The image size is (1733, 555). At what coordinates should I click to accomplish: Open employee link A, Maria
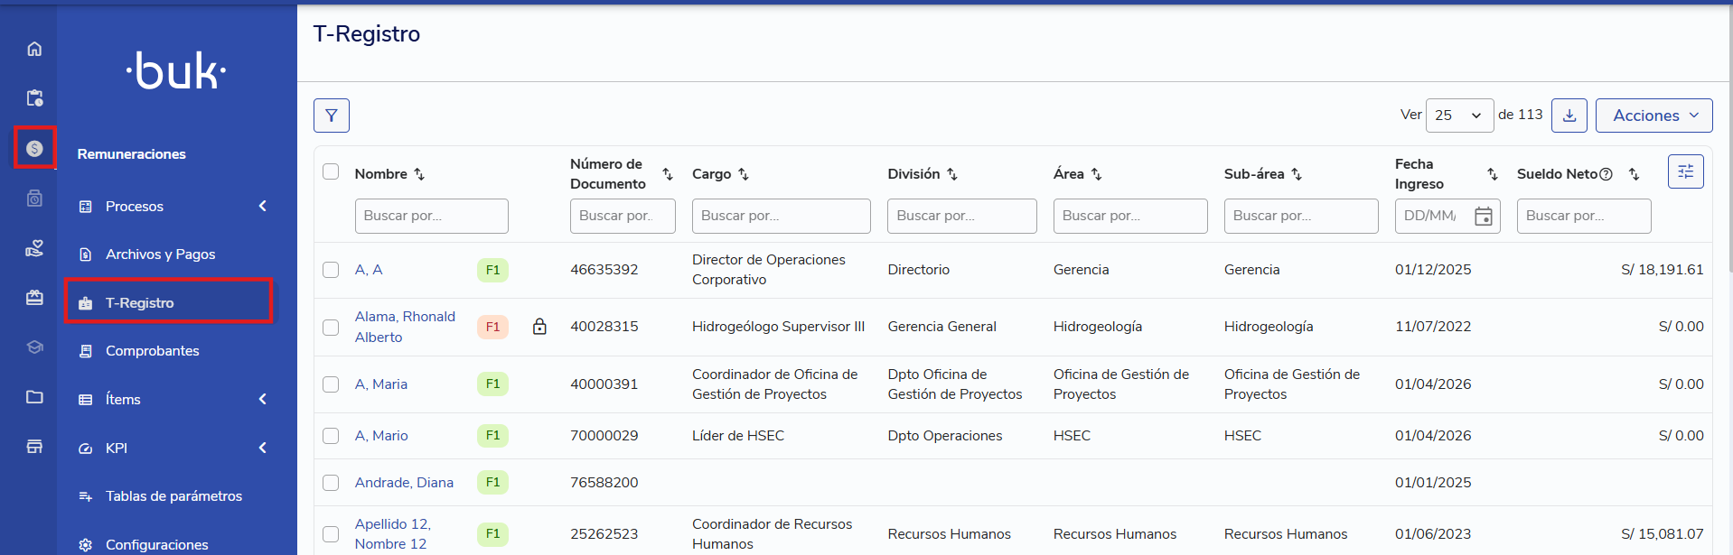coord(381,384)
